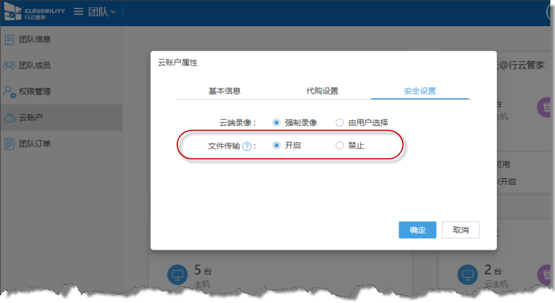Click the blue monitor icon beside 5 台

pos(178,275)
